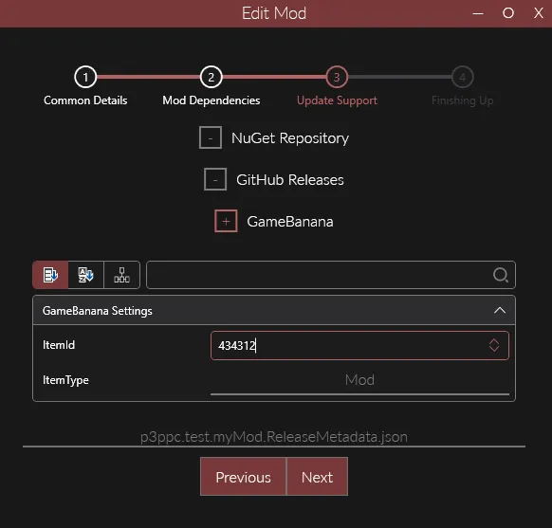Switch to alphabetical sort view icon
552x528 pixels.
pos(86,275)
